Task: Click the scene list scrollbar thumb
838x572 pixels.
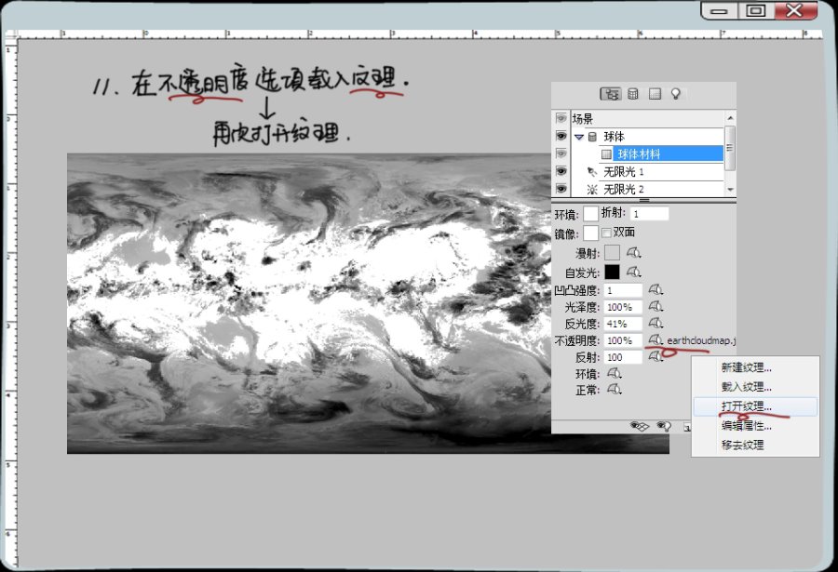Action: click(730, 148)
